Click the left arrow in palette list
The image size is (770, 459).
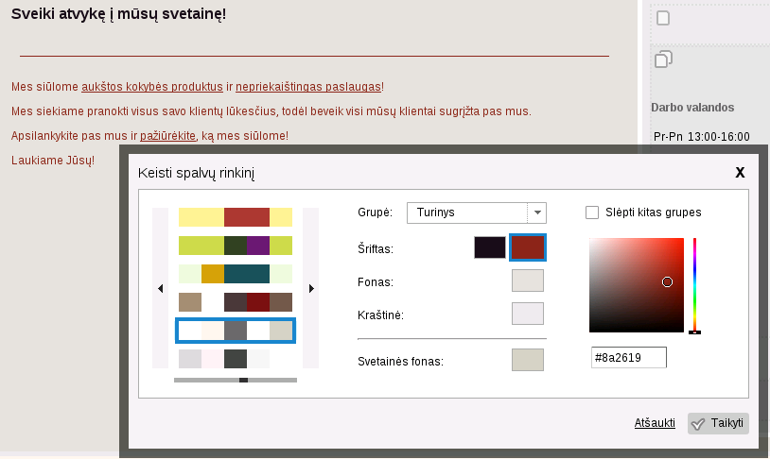point(160,288)
